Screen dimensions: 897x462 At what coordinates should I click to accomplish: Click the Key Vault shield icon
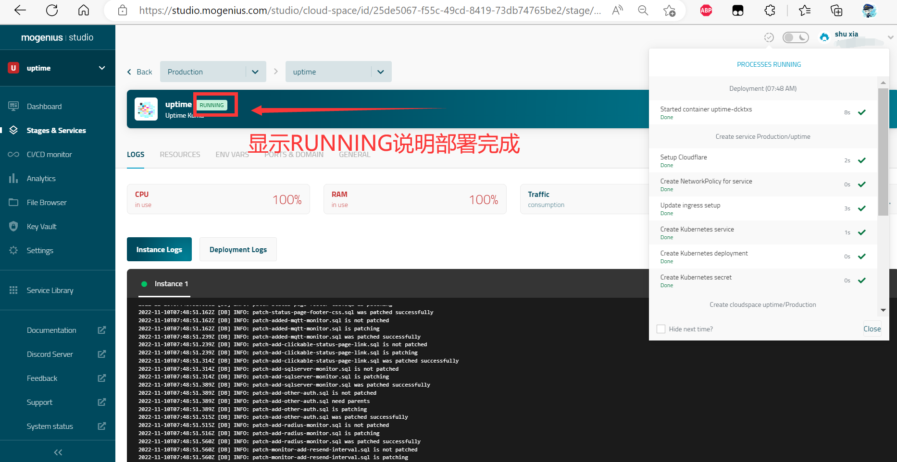[13, 226]
